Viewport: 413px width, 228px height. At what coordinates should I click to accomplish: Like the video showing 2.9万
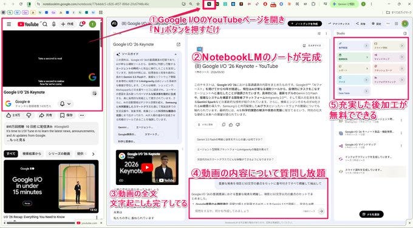[13, 115]
